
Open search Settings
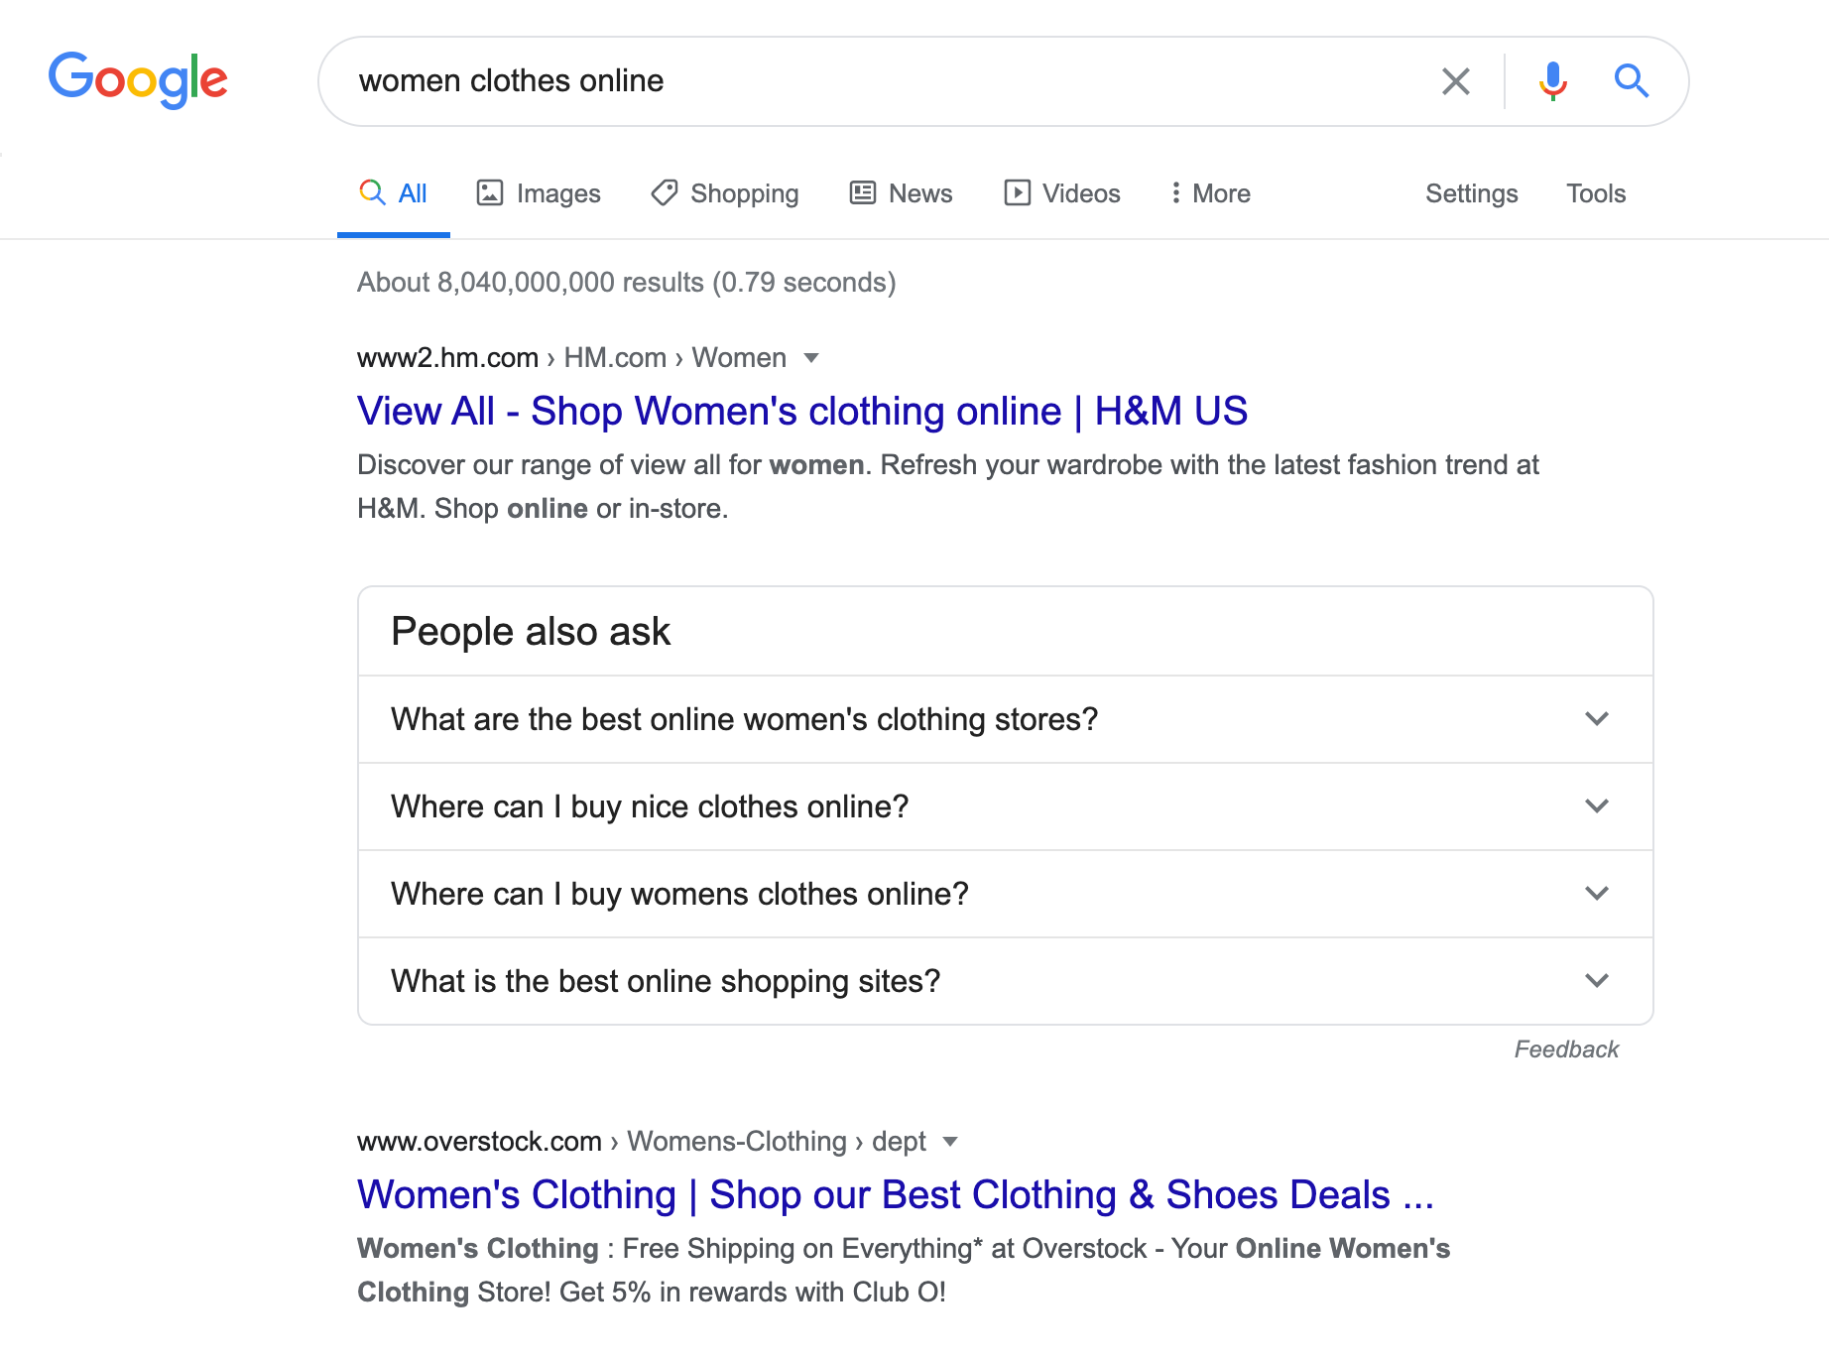click(x=1471, y=193)
